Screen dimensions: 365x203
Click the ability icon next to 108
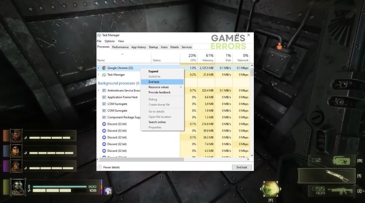pos(108,191)
